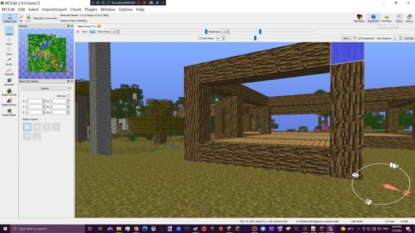The width and height of the screenshot is (415, 233).
Task: Click the X minimum input field
Action: click(35, 101)
